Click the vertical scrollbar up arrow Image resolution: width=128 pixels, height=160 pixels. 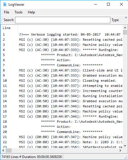pos(125,28)
